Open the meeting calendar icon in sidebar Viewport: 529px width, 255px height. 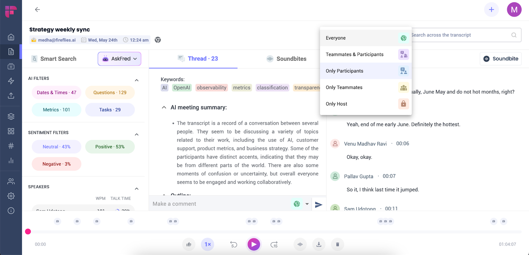point(11,66)
